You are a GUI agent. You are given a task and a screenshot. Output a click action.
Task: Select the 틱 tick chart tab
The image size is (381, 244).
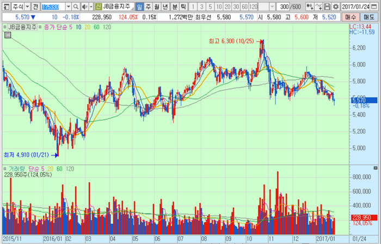(x=183, y=7)
